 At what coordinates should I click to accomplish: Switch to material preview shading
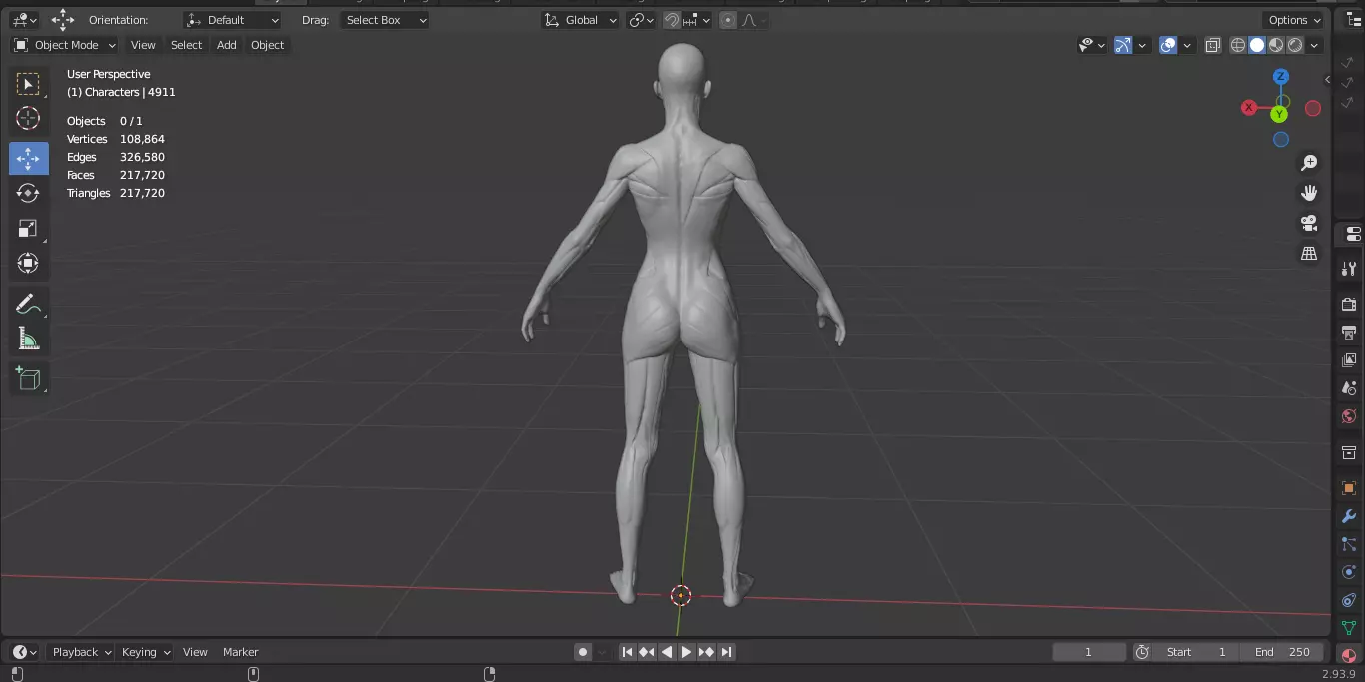coord(1276,45)
